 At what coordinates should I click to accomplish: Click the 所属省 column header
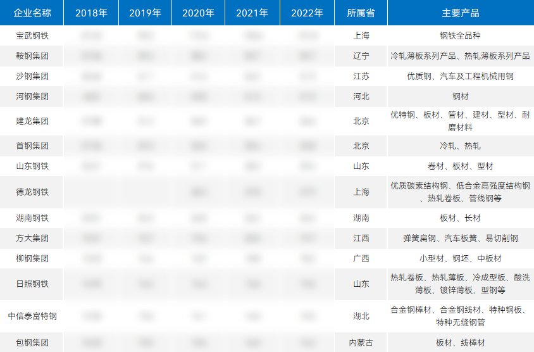click(x=361, y=13)
